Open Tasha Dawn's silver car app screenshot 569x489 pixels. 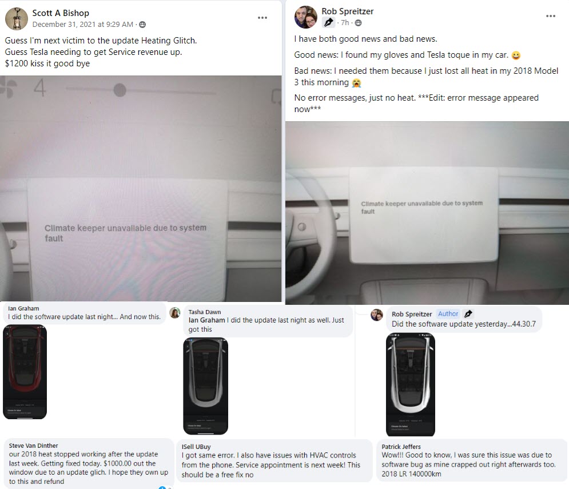coord(205,386)
